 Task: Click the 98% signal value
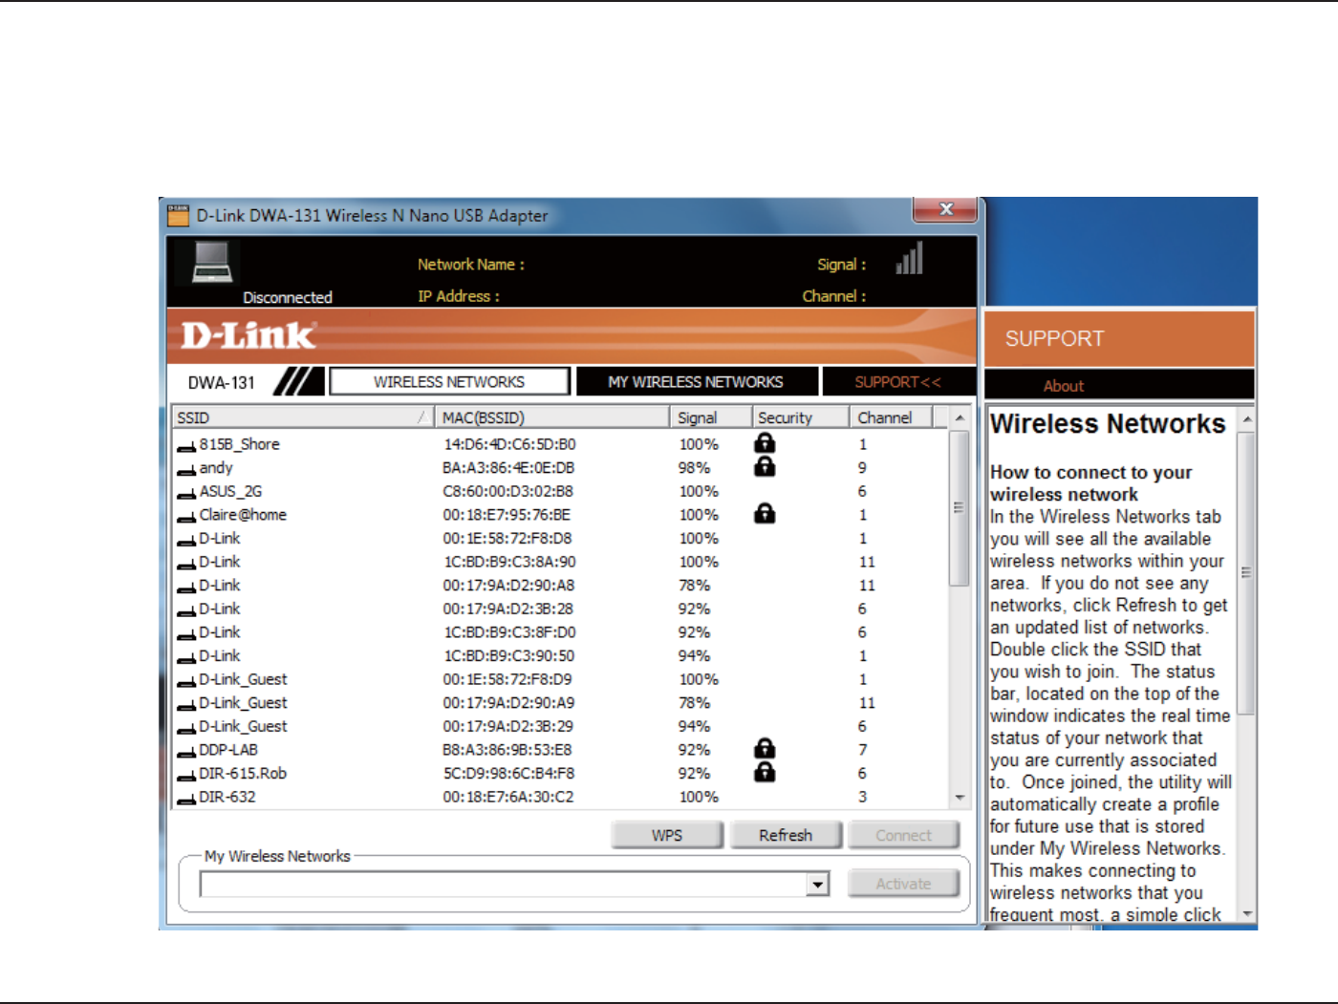point(695,468)
